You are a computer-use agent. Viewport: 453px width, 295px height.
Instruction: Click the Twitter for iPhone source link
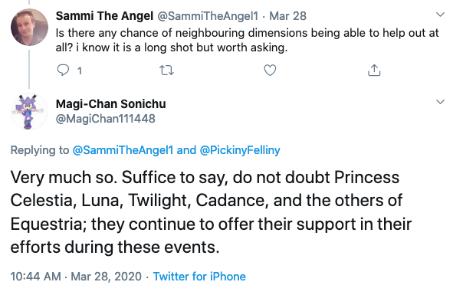(x=199, y=277)
